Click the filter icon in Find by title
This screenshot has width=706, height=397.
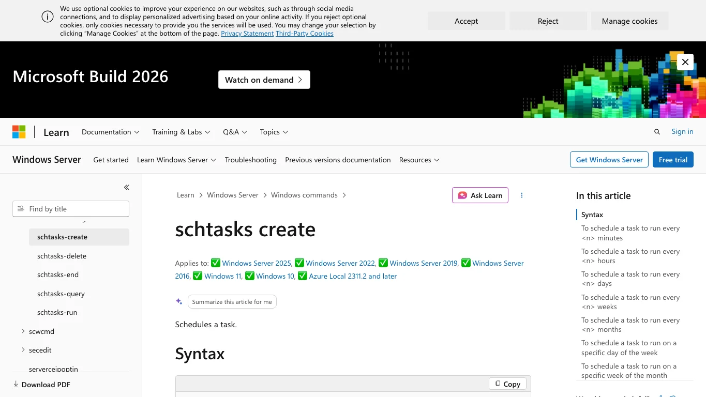click(x=21, y=209)
